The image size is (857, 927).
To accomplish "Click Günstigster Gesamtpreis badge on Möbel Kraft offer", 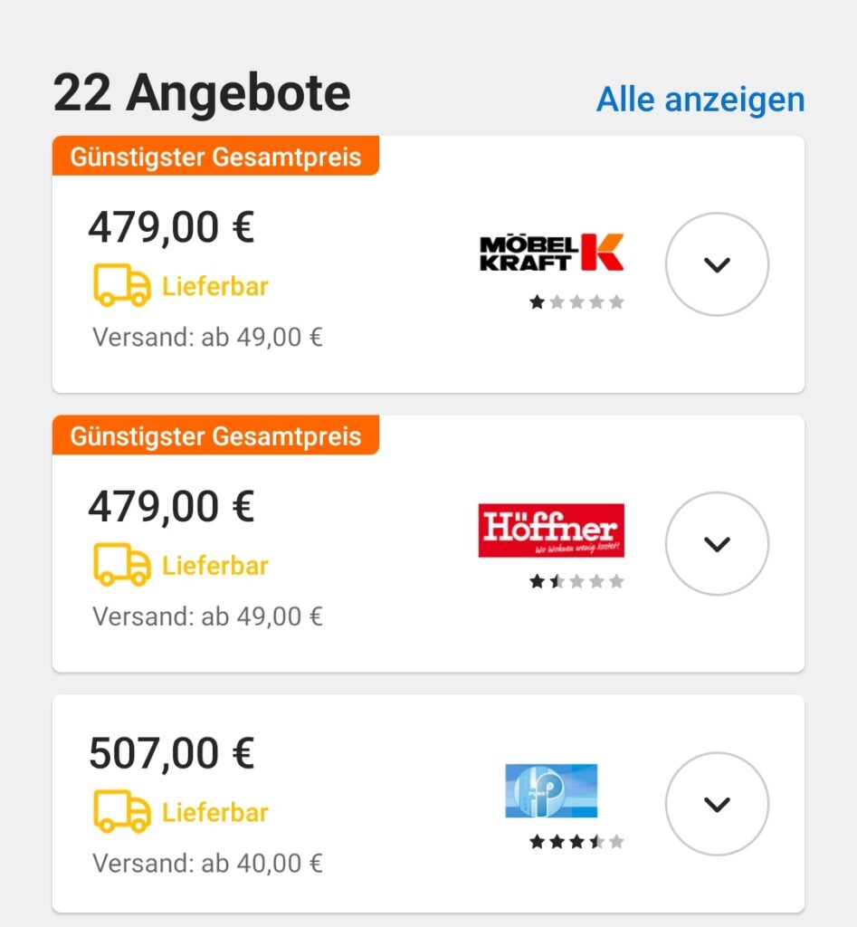I will coord(215,156).
